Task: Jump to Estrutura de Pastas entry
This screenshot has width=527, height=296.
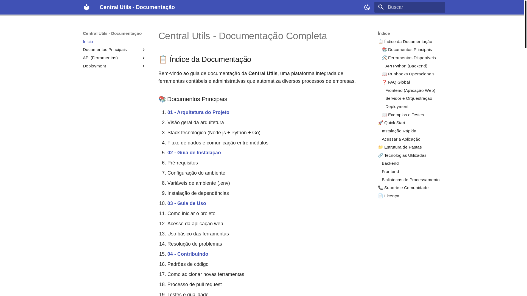Action: click(400, 147)
